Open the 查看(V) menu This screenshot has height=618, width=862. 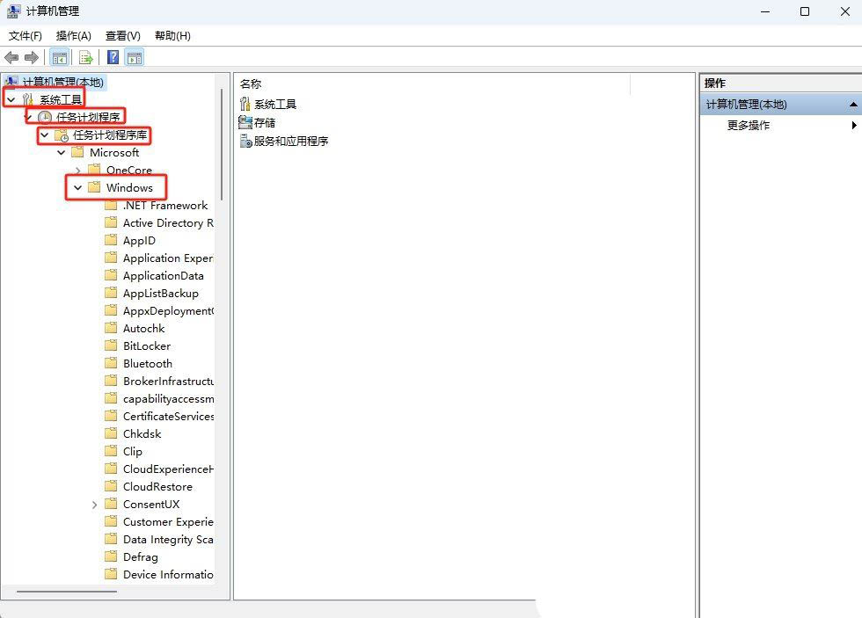click(122, 35)
